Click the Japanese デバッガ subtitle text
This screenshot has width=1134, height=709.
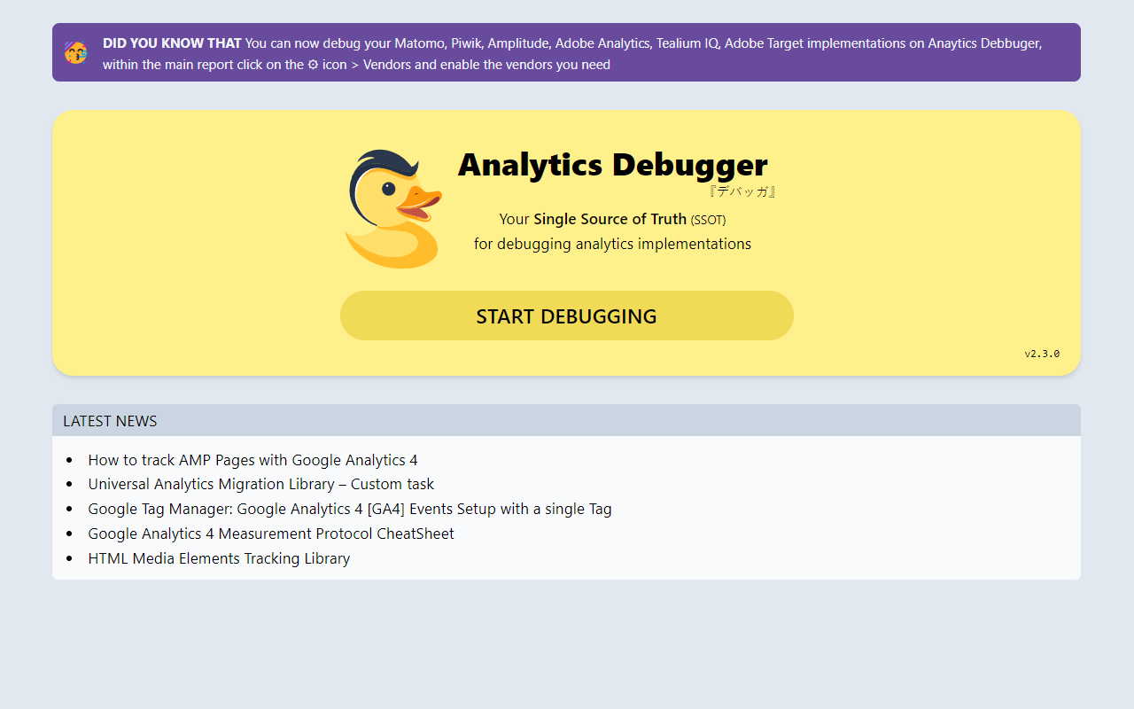click(x=742, y=191)
